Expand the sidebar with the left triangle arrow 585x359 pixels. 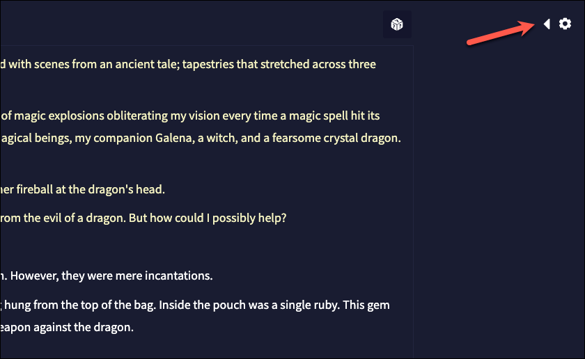(547, 24)
